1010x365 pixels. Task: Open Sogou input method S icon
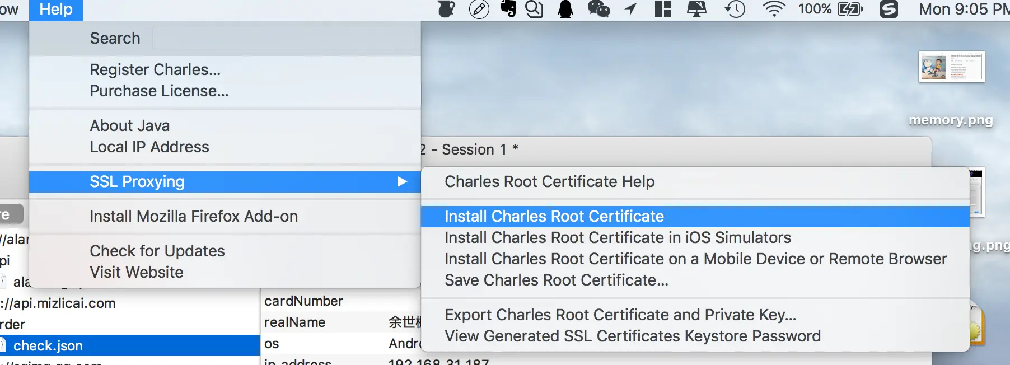coord(889,9)
